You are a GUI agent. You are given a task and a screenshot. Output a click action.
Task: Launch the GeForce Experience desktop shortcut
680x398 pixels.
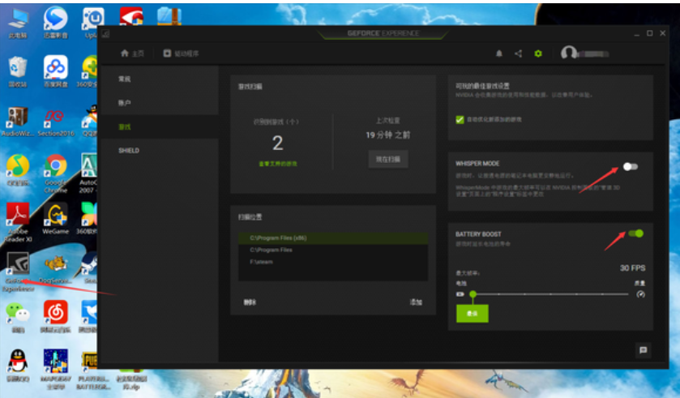(17, 267)
